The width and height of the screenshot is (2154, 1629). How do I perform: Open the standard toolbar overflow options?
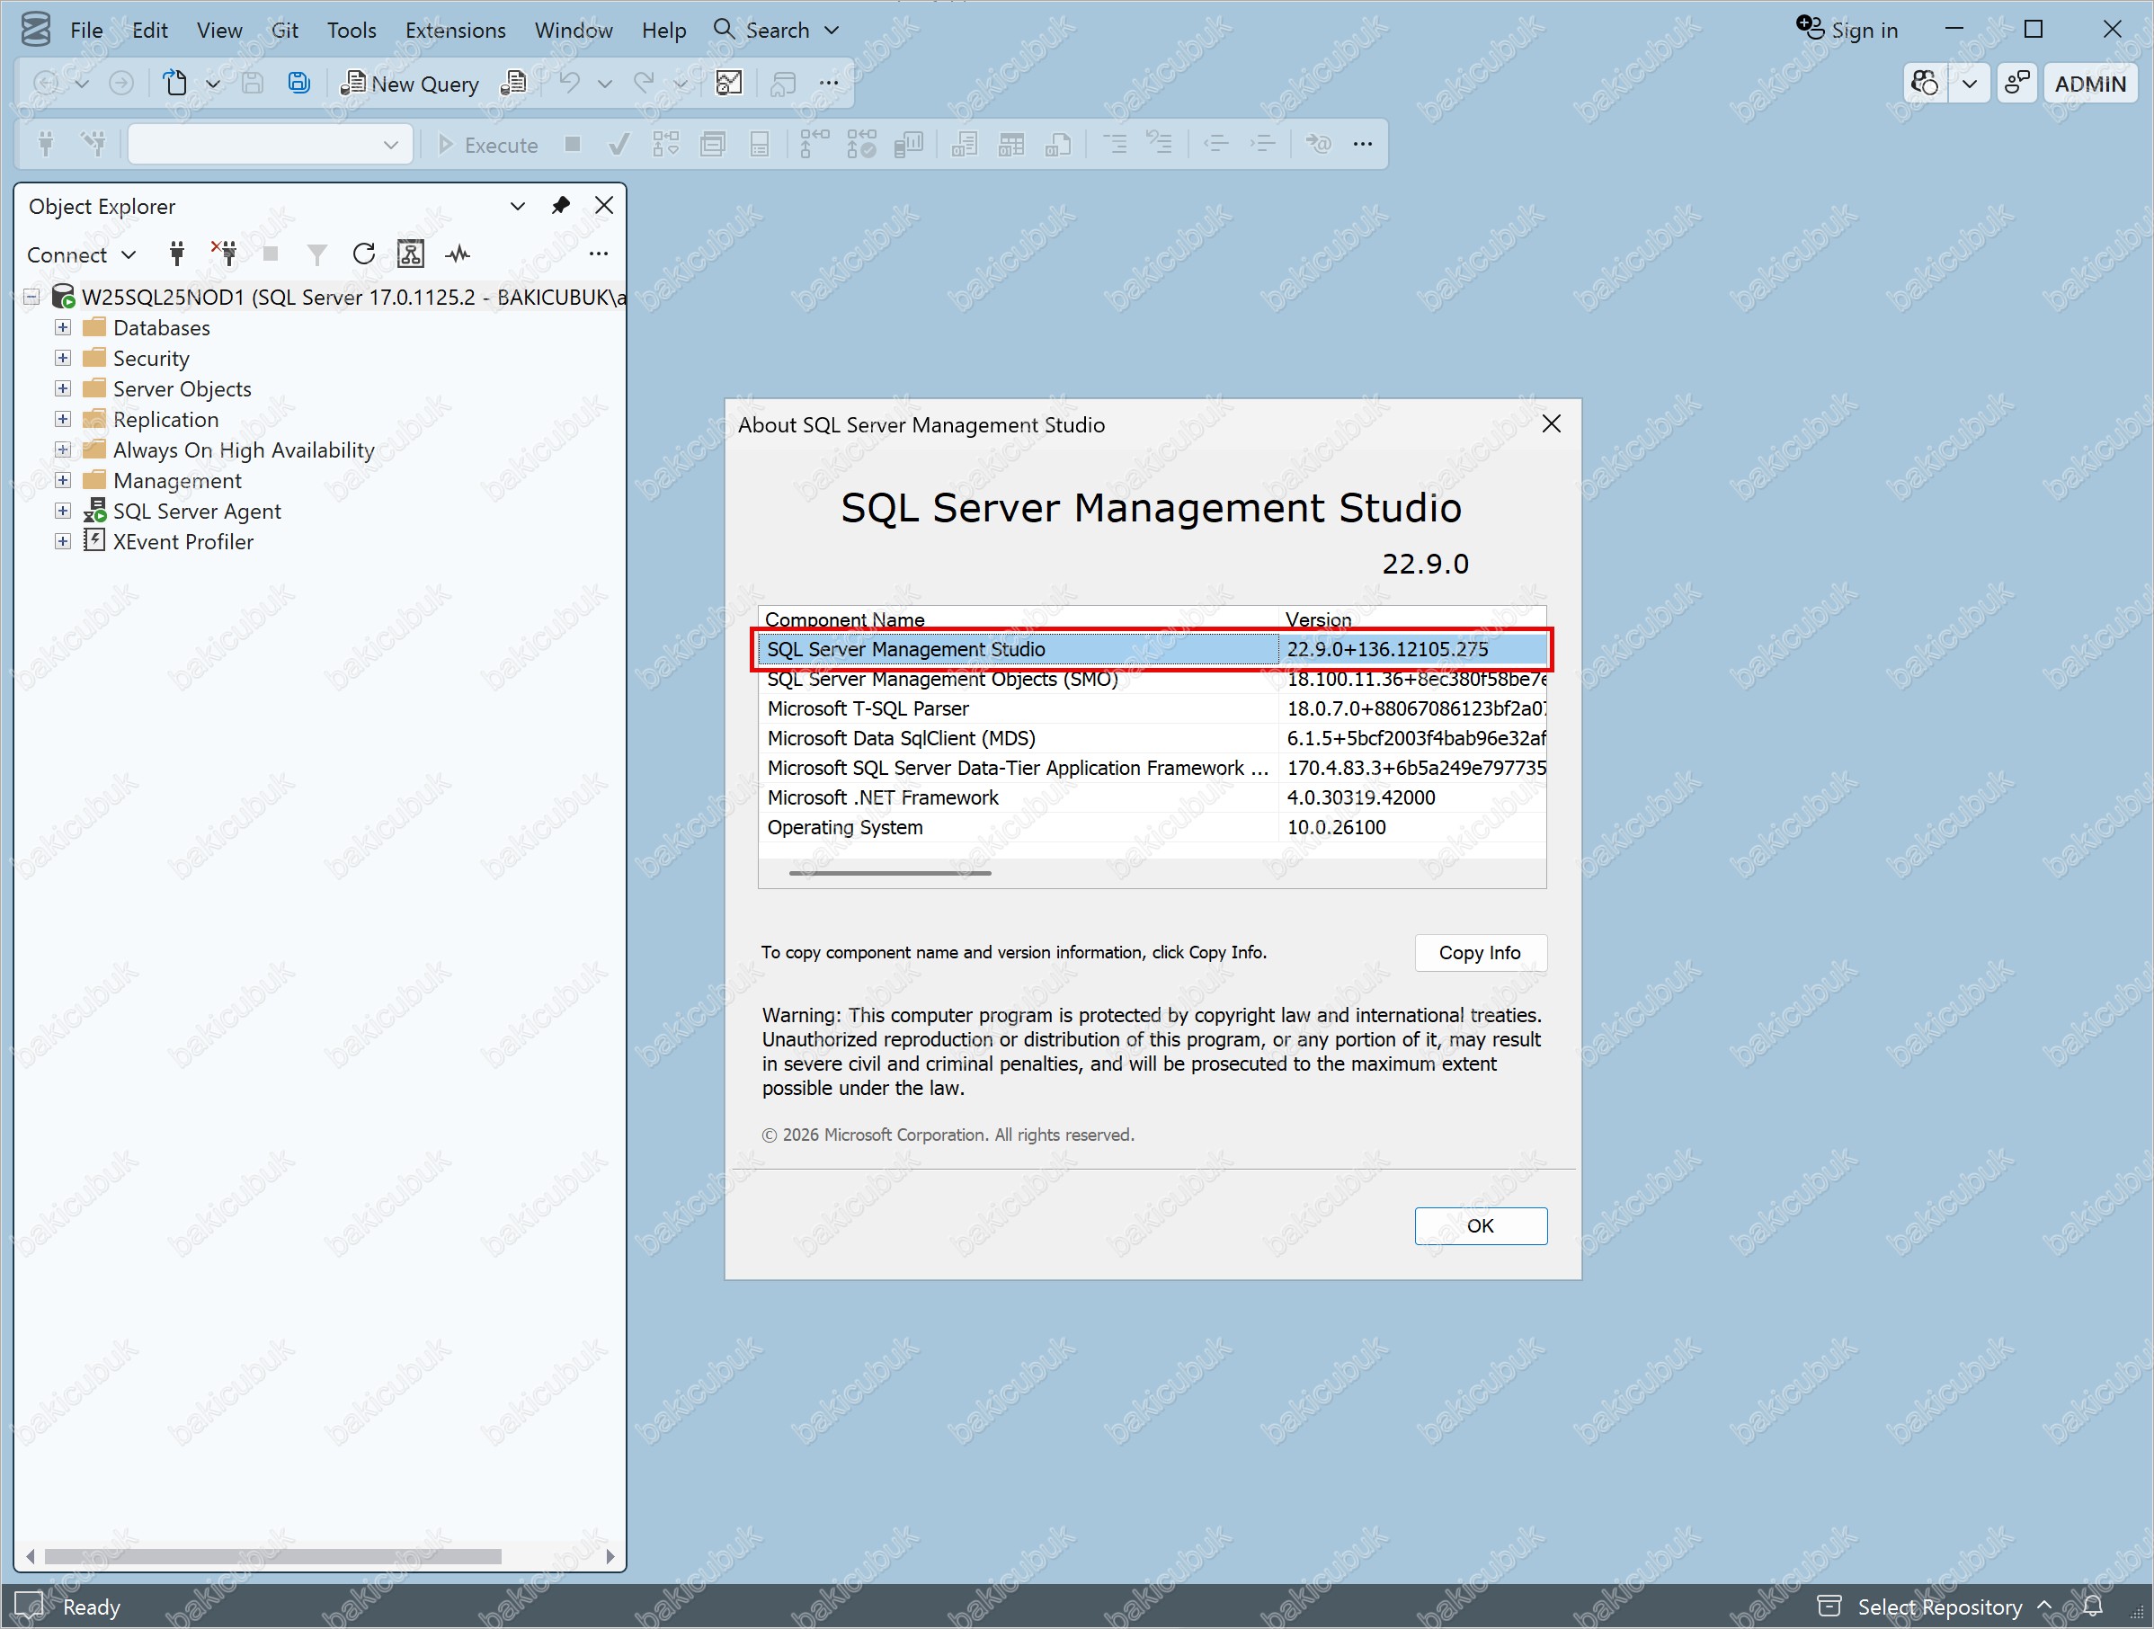[829, 83]
